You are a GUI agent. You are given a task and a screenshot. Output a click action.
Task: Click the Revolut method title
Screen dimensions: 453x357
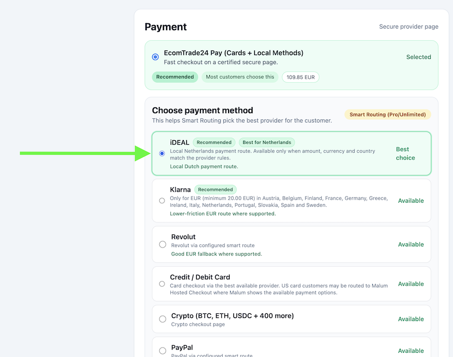pos(183,237)
